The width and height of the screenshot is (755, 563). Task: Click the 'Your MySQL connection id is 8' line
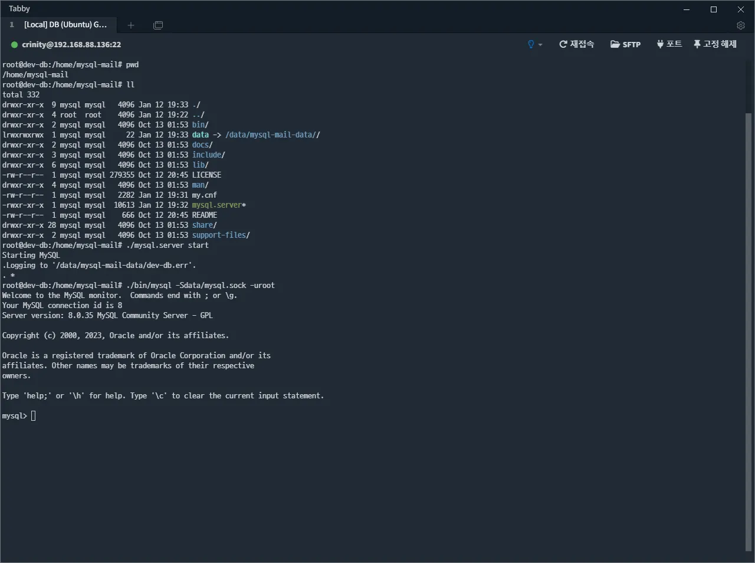click(x=63, y=306)
